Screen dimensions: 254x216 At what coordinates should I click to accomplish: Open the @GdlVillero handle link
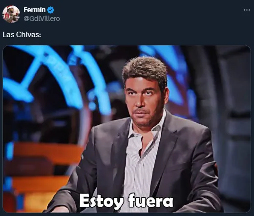[42, 19]
